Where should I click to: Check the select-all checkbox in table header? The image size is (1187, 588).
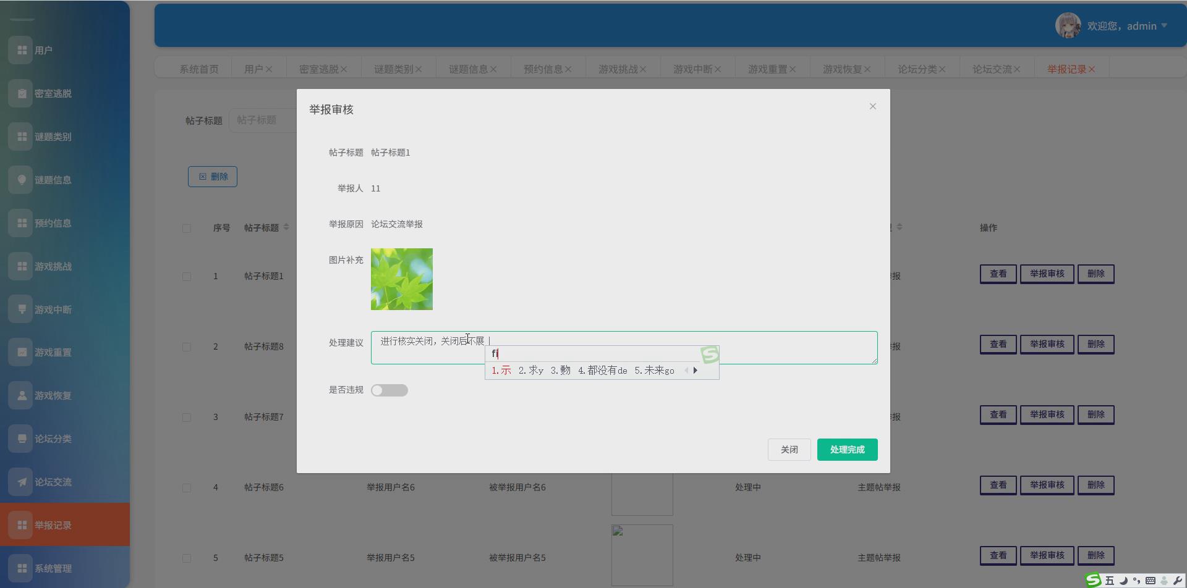click(187, 228)
